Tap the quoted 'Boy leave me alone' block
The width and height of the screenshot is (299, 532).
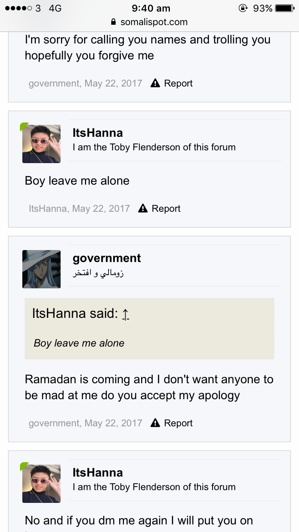pyautogui.click(x=149, y=329)
